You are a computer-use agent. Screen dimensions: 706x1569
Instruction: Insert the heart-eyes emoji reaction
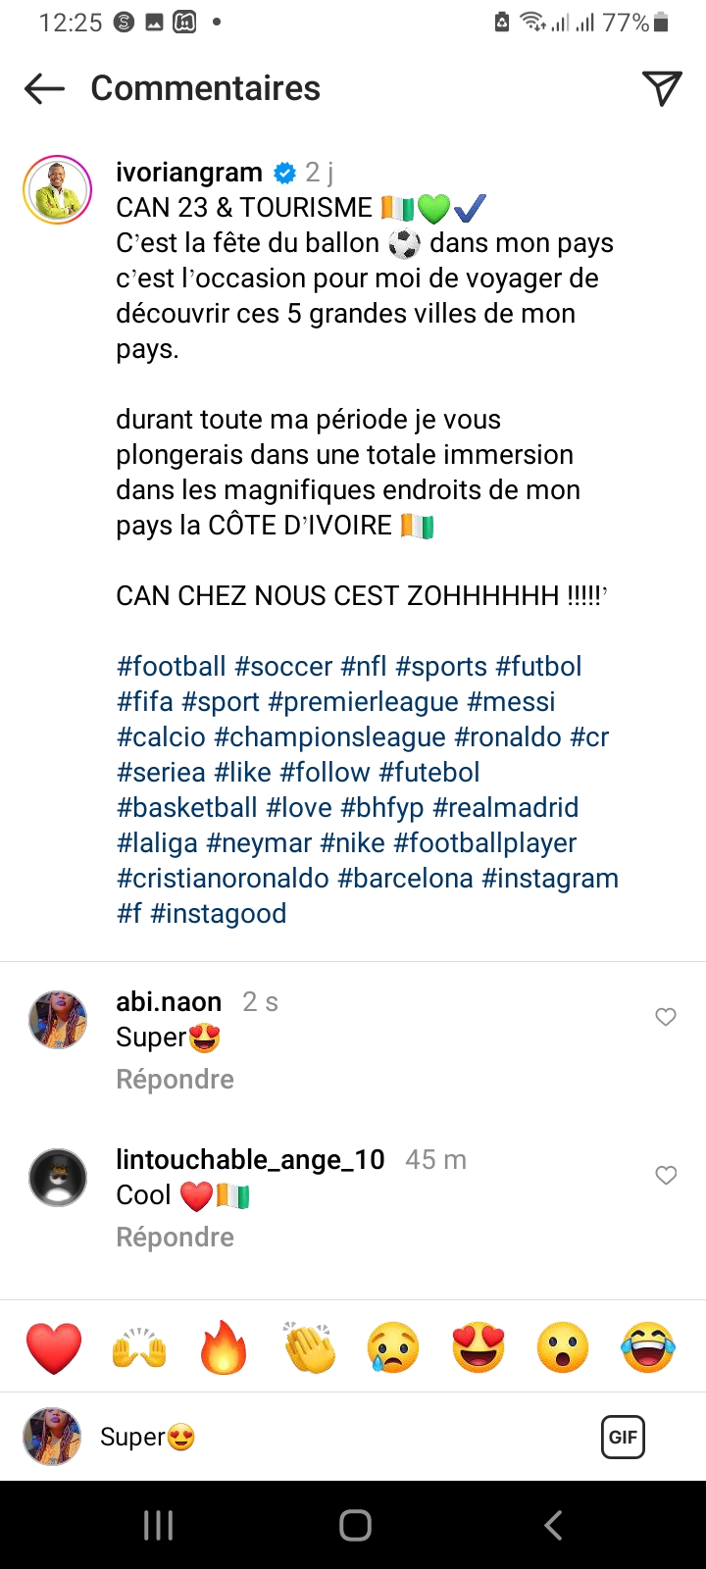[479, 1347]
